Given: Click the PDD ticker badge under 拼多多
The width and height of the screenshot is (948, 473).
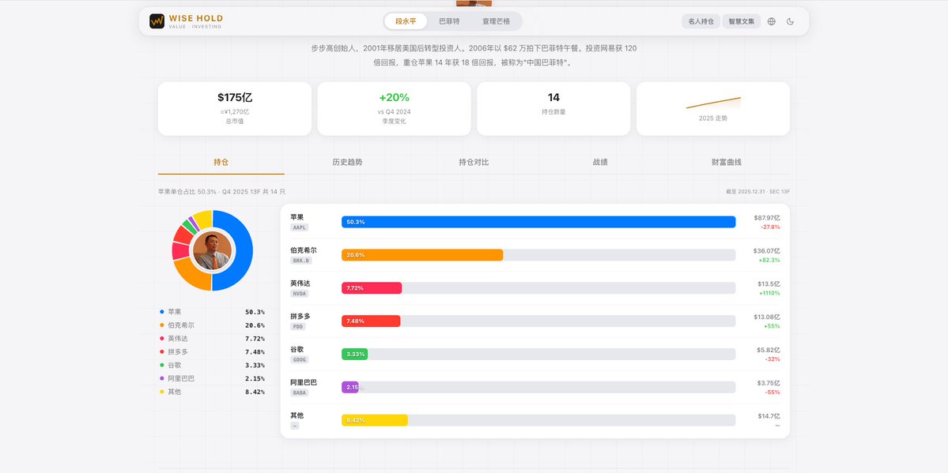Looking at the screenshot, I should [x=298, y=327].
